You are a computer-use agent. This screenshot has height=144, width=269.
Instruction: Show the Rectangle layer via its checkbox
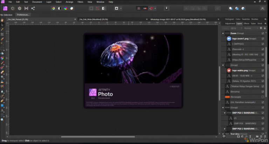point(263,97)
